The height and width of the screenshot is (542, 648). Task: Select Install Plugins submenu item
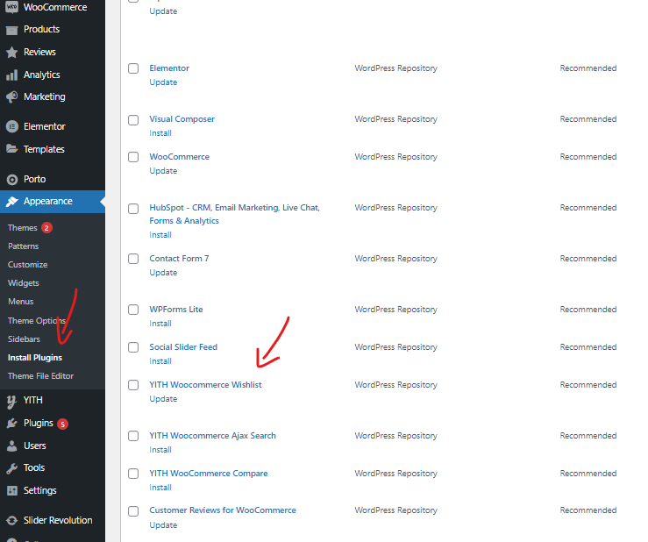pyautogui.click(x=35, y=358)
